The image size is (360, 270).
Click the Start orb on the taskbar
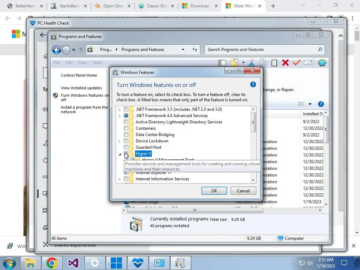tap(9, 263)
